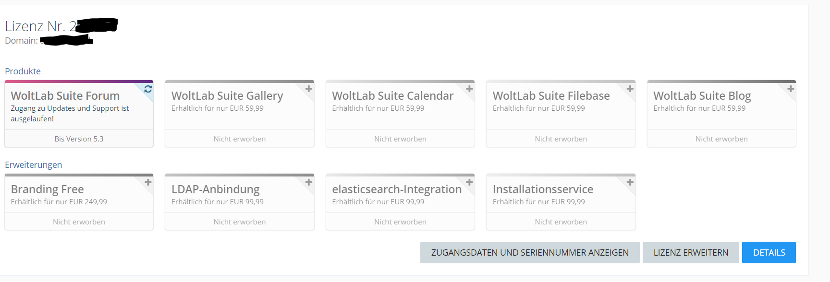Click the plus icon on elasticsearch-Integration
Viewport: 830px width, 282px height.
click(469, 182)
